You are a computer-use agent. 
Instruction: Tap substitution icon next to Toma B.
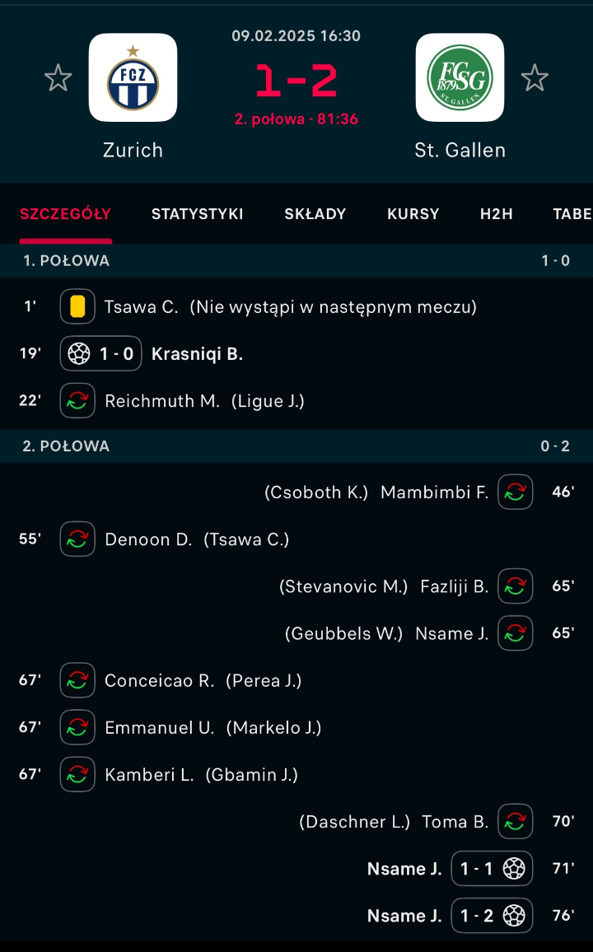[516, 822]
